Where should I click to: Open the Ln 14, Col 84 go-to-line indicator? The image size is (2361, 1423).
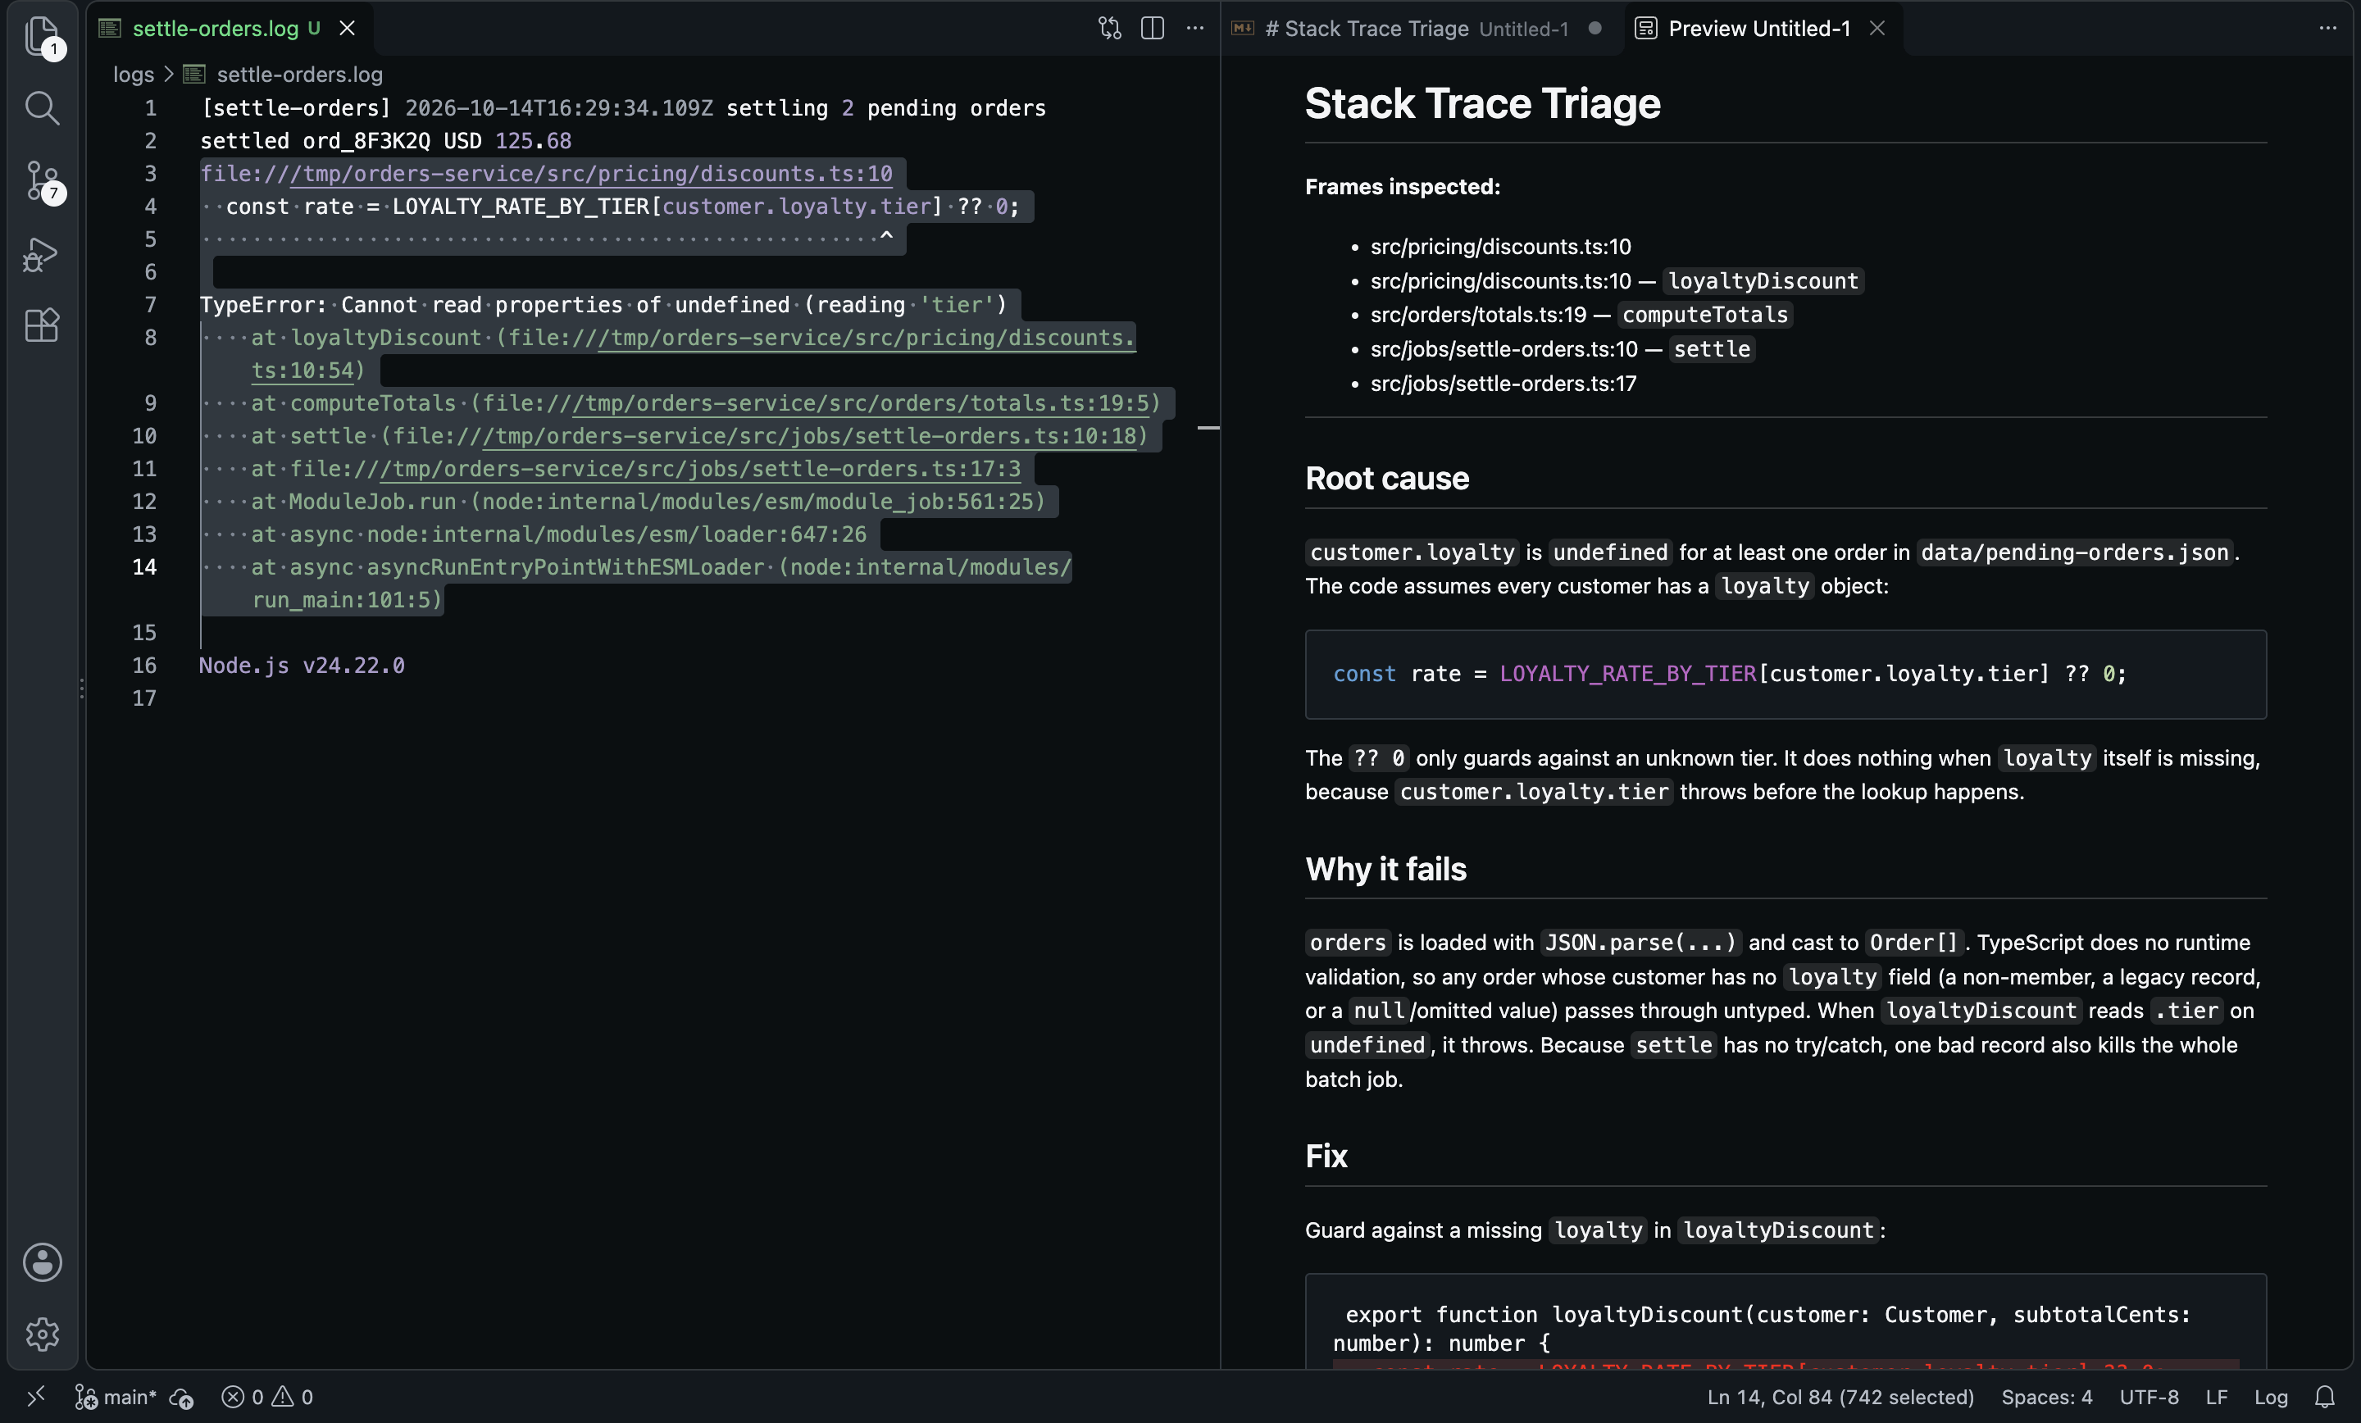pyautogui.click(x=1840, y=1396)
